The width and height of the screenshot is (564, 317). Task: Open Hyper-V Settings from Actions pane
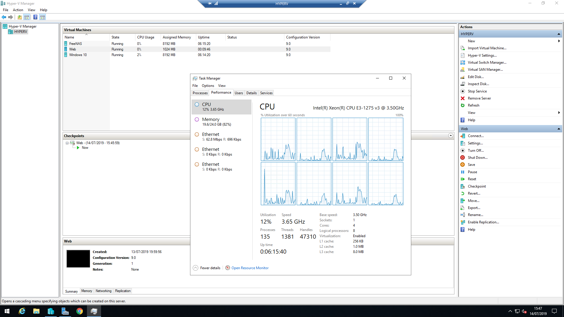[x=482, y=55]
